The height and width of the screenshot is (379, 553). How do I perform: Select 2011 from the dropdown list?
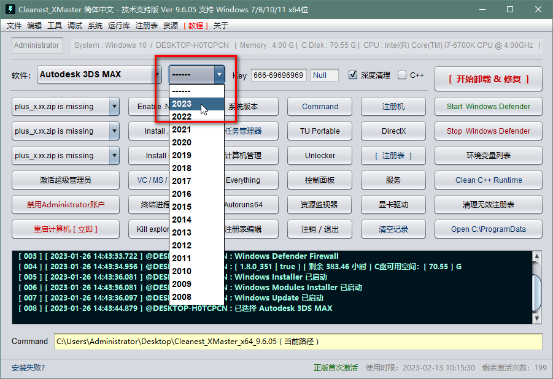[x=197, y=258]
